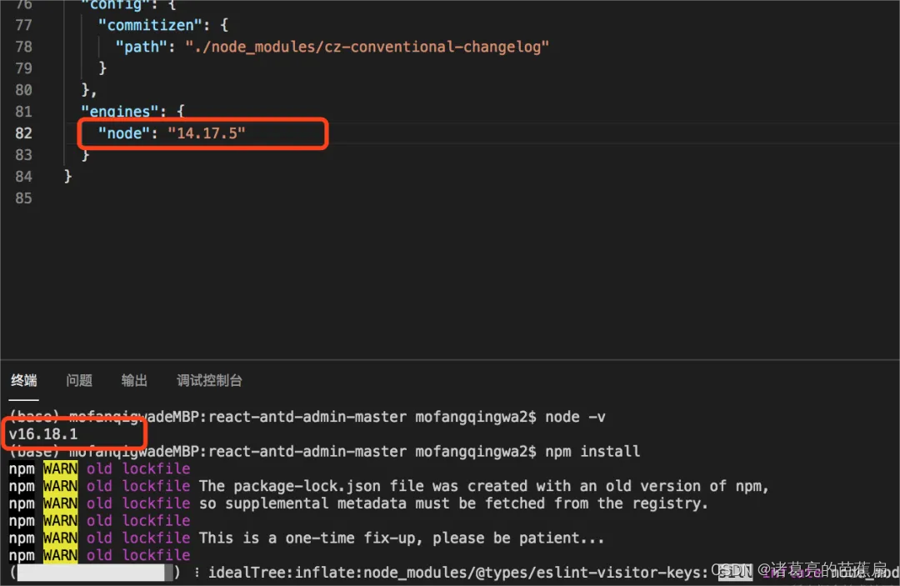This screenshot has width=900, height=586.
Task: Click line number 78 in the gutter
Action: click(23, 47)
